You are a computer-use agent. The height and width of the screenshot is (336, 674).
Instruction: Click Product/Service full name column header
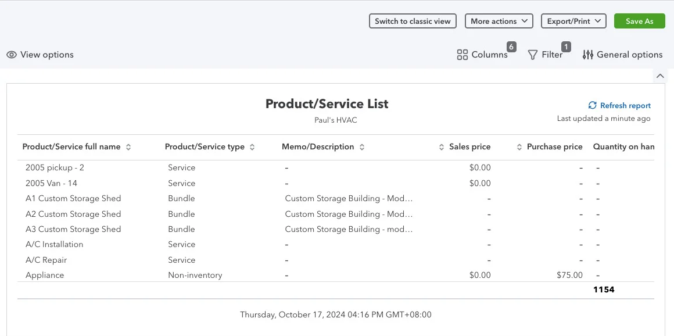point(71,146)
